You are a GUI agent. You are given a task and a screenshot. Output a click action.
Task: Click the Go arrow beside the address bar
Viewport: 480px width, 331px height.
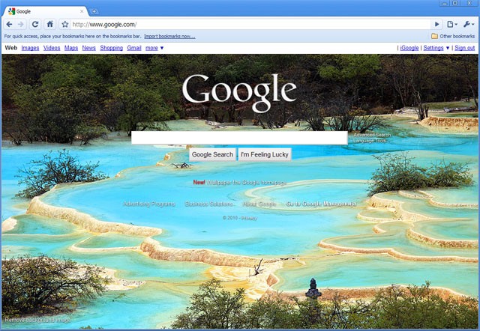(x=437, y=24)
